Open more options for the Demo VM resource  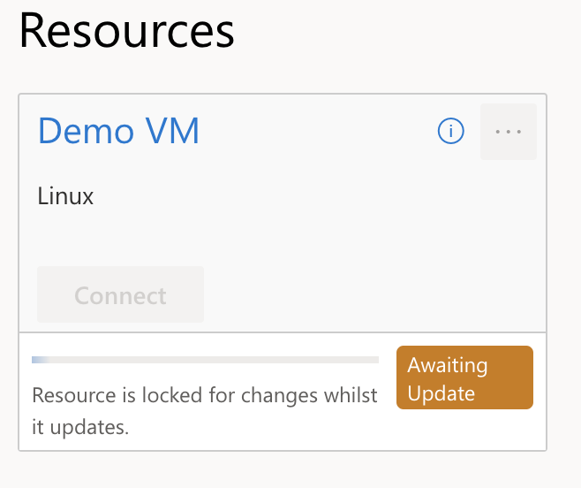pyautogui.click(x=509, y=132)
